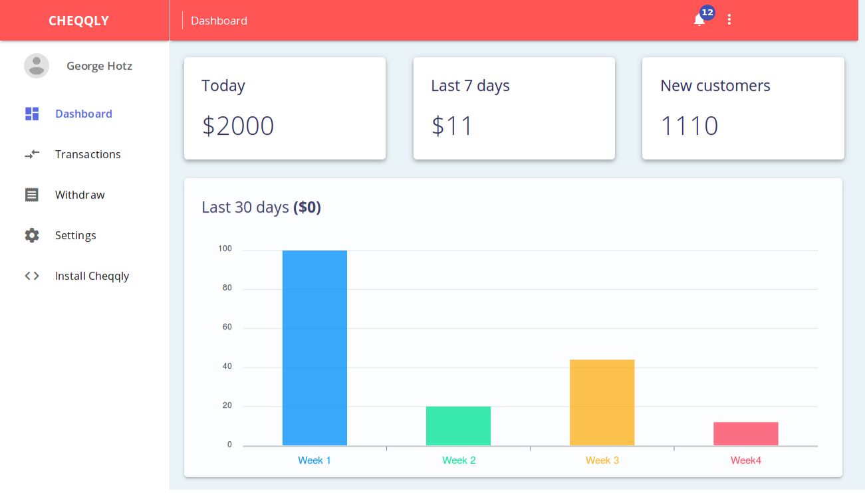Click the Last 30 days heading

(x=261, y=207)
